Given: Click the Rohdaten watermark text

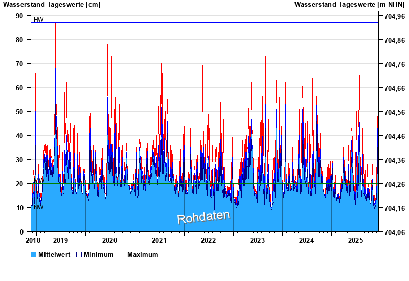Looking at the screenshot, I should pyautogui.click(x=203, y=217).
